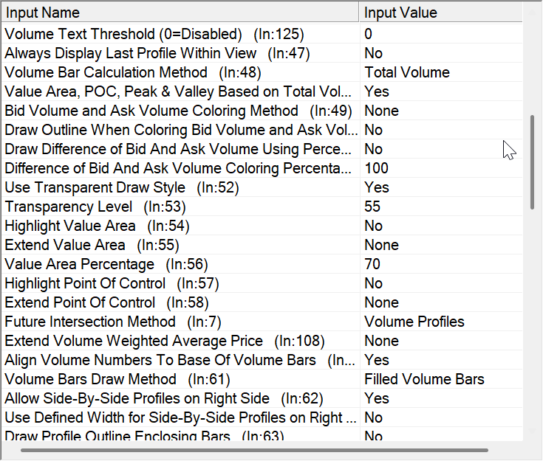Click the vertical scrollbar thumb

click(x=532, y=162)
